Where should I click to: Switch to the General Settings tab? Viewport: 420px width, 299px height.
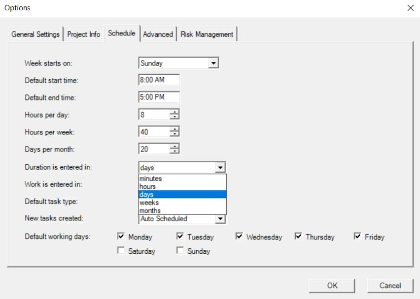click(x=35, y=34)
